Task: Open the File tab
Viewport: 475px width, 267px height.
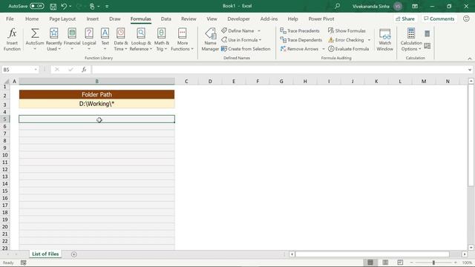Action: coord(10,19)
